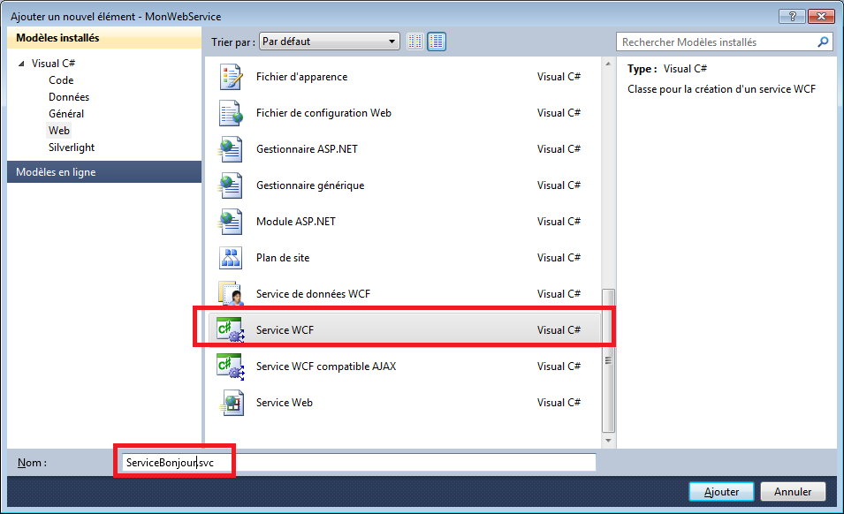The width and height of the screenshot is (844, 514).
Task: Collapse the Visual C# tree node
Action: coord(21,64)
